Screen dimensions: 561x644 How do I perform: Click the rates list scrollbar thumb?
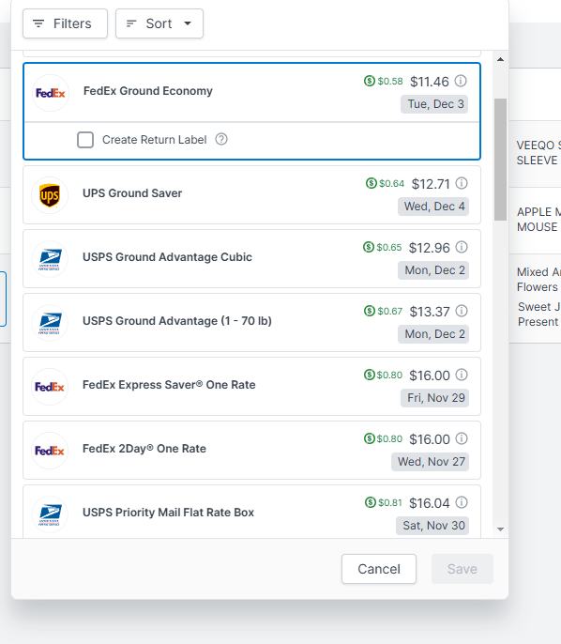click(500, 160)
